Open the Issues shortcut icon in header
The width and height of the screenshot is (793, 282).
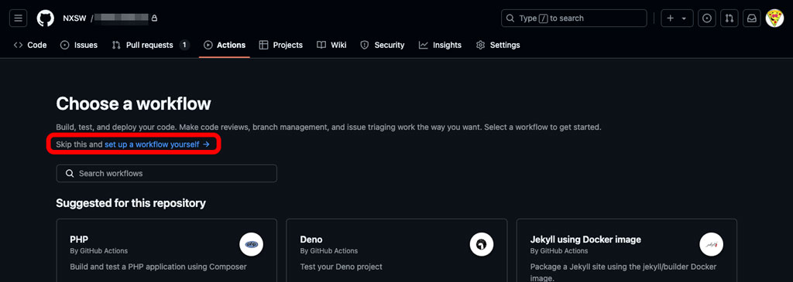707,19
